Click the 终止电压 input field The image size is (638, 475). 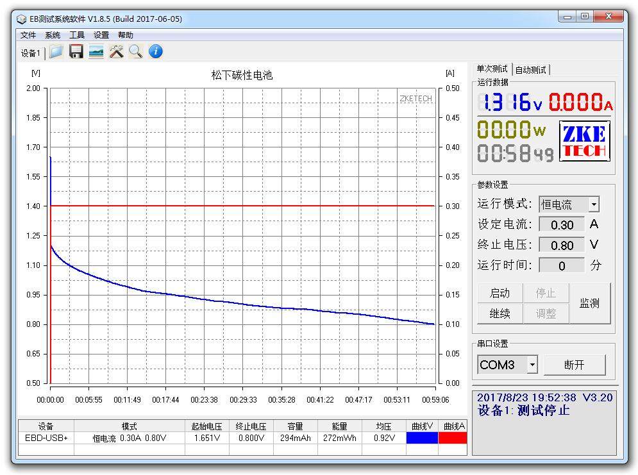coord(562,245)
